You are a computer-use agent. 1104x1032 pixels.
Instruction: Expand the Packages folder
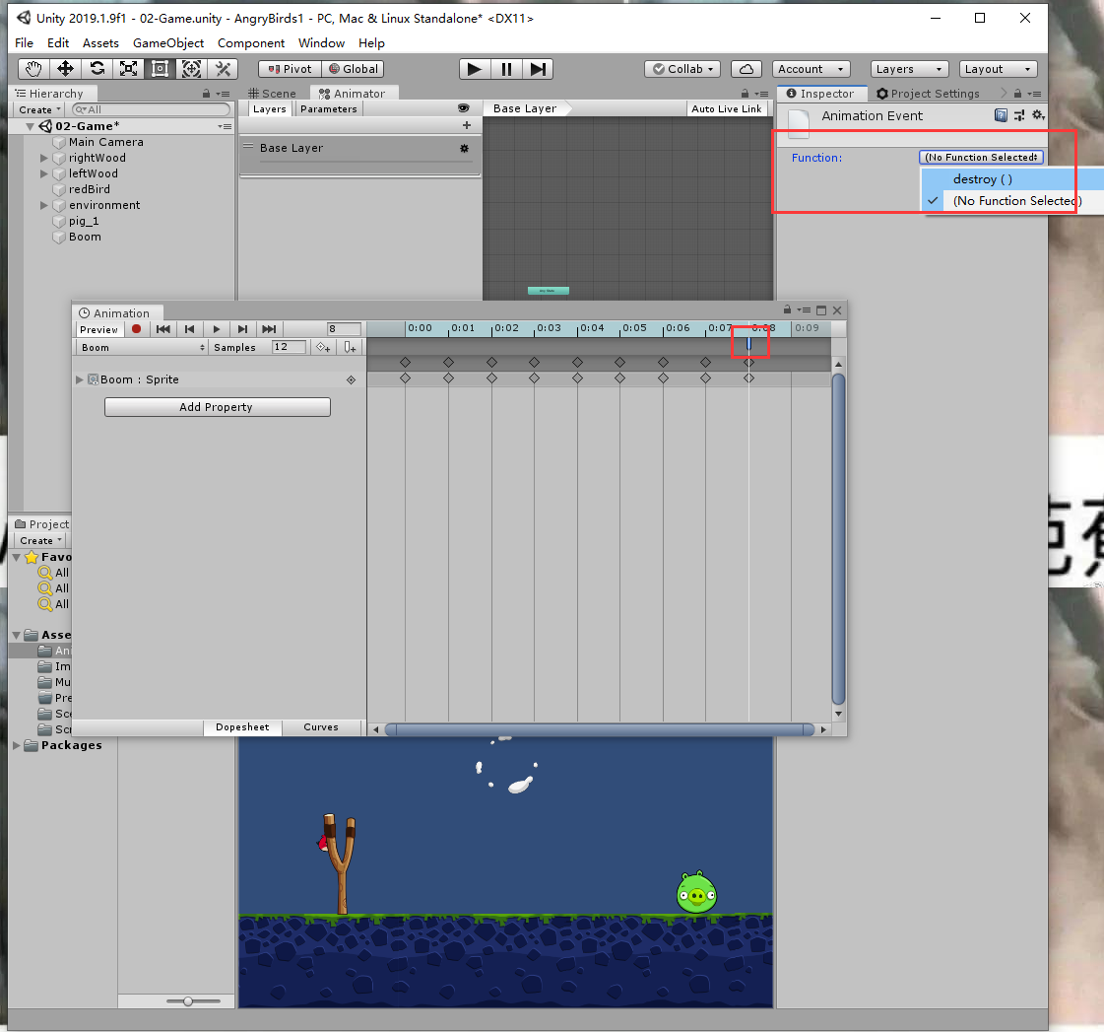tap(16, 745)
